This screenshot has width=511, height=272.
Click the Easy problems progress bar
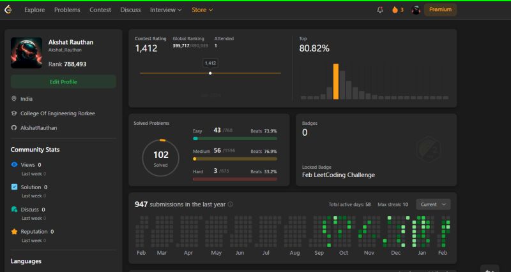coord(235,138)
